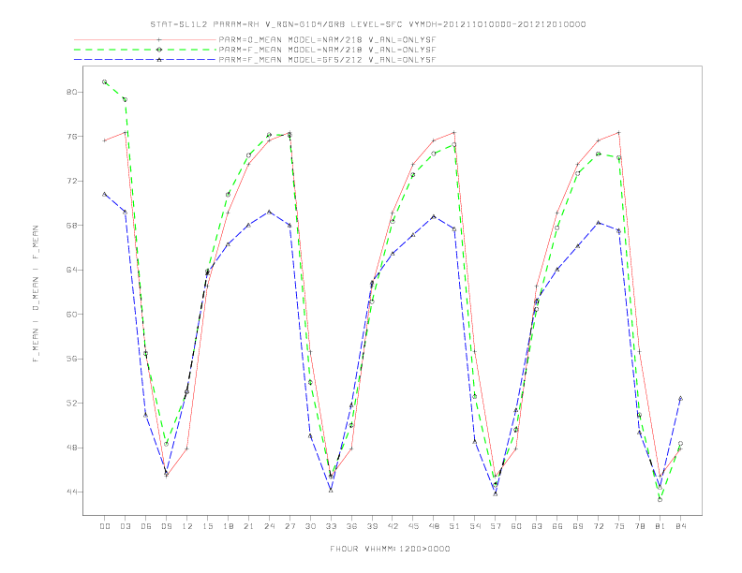Click y-axis tick label 80
The height and width of the screenshot is (573, 742).
[x=71, y=92]
